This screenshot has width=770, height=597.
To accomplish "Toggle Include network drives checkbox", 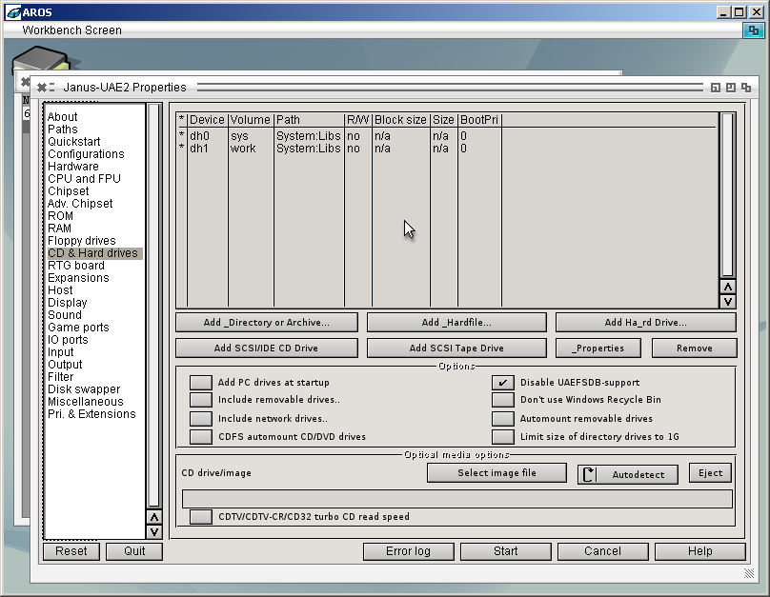I will point(201,418).
